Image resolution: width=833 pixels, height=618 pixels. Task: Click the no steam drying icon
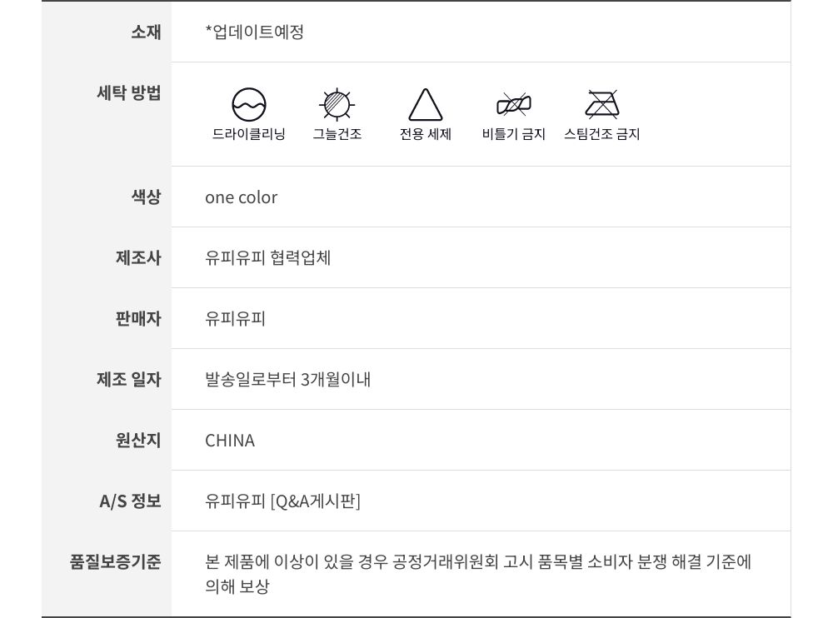pyautogui.click(x=601, y=105)
